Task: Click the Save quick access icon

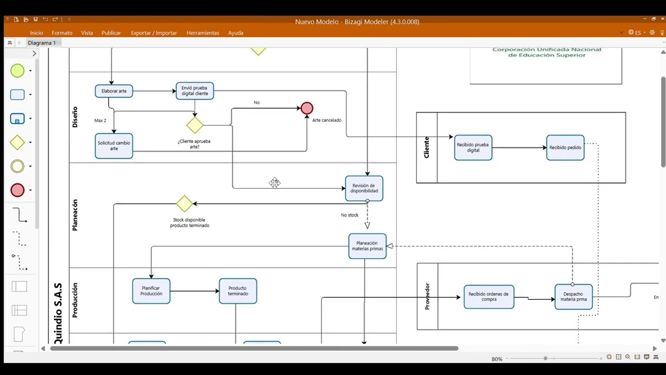Action: coord(35,19)
